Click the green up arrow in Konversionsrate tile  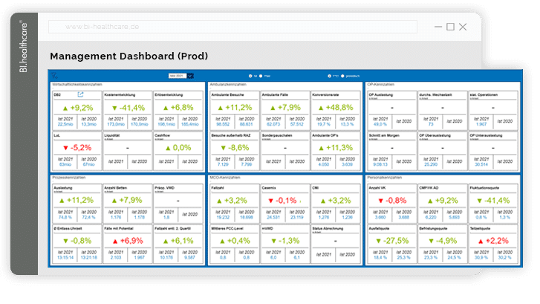tap(316, 108)
